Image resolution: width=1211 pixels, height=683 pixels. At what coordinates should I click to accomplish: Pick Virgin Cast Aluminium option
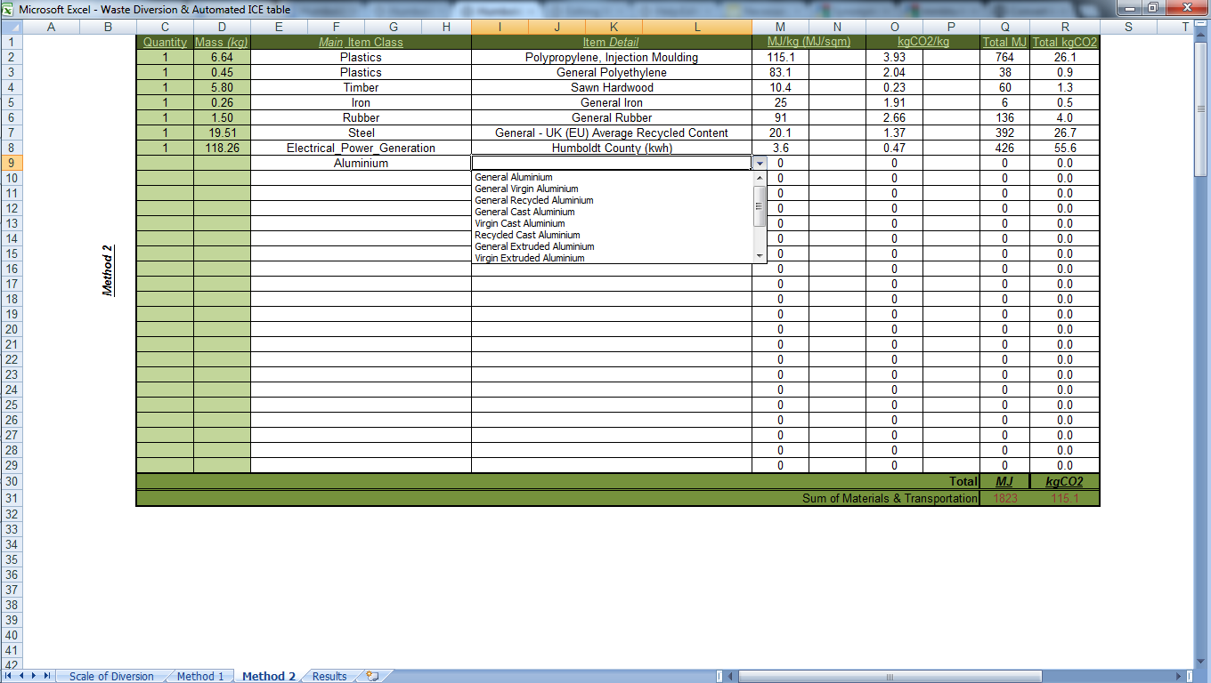(520, 223)
